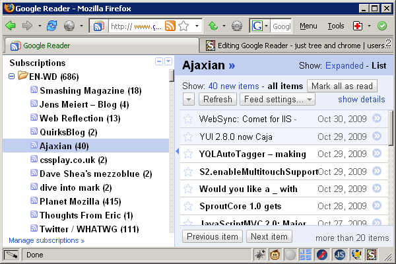Open the Feed settings dropdown
Screen dimensions: 396x264
pyautogui.click(x=277, y=99)
